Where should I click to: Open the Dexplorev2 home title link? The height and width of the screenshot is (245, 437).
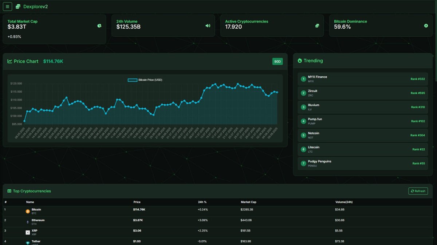point(36,7)
